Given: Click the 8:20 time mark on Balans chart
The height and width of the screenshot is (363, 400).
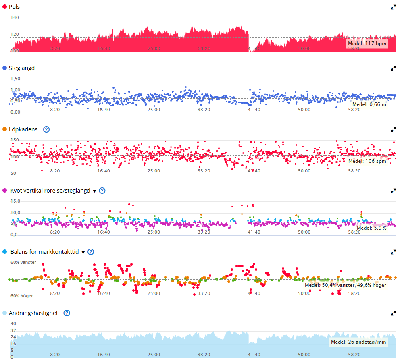Looking at the screenshot, I should [x=55, y=293].
